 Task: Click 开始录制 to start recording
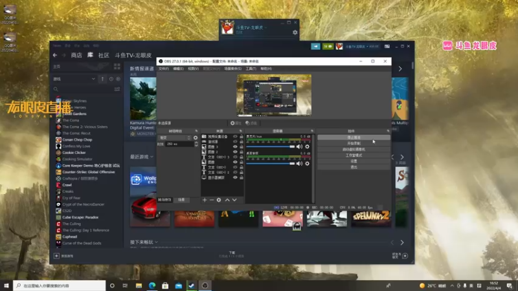coord(354,144)
